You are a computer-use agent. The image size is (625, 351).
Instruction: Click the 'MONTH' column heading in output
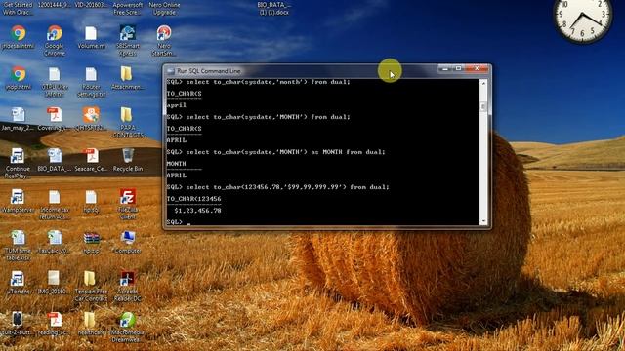[x=176, y=164]
